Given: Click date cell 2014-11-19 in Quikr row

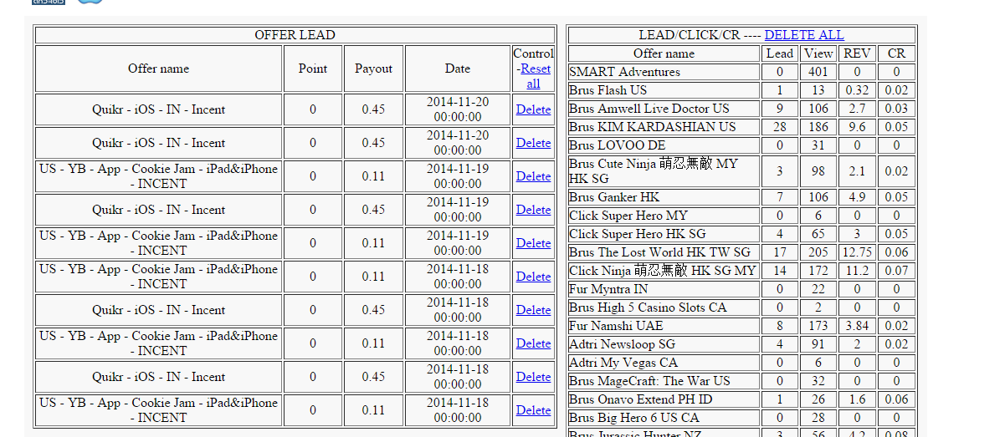Looking at the screenshot, I should [458, 210].
